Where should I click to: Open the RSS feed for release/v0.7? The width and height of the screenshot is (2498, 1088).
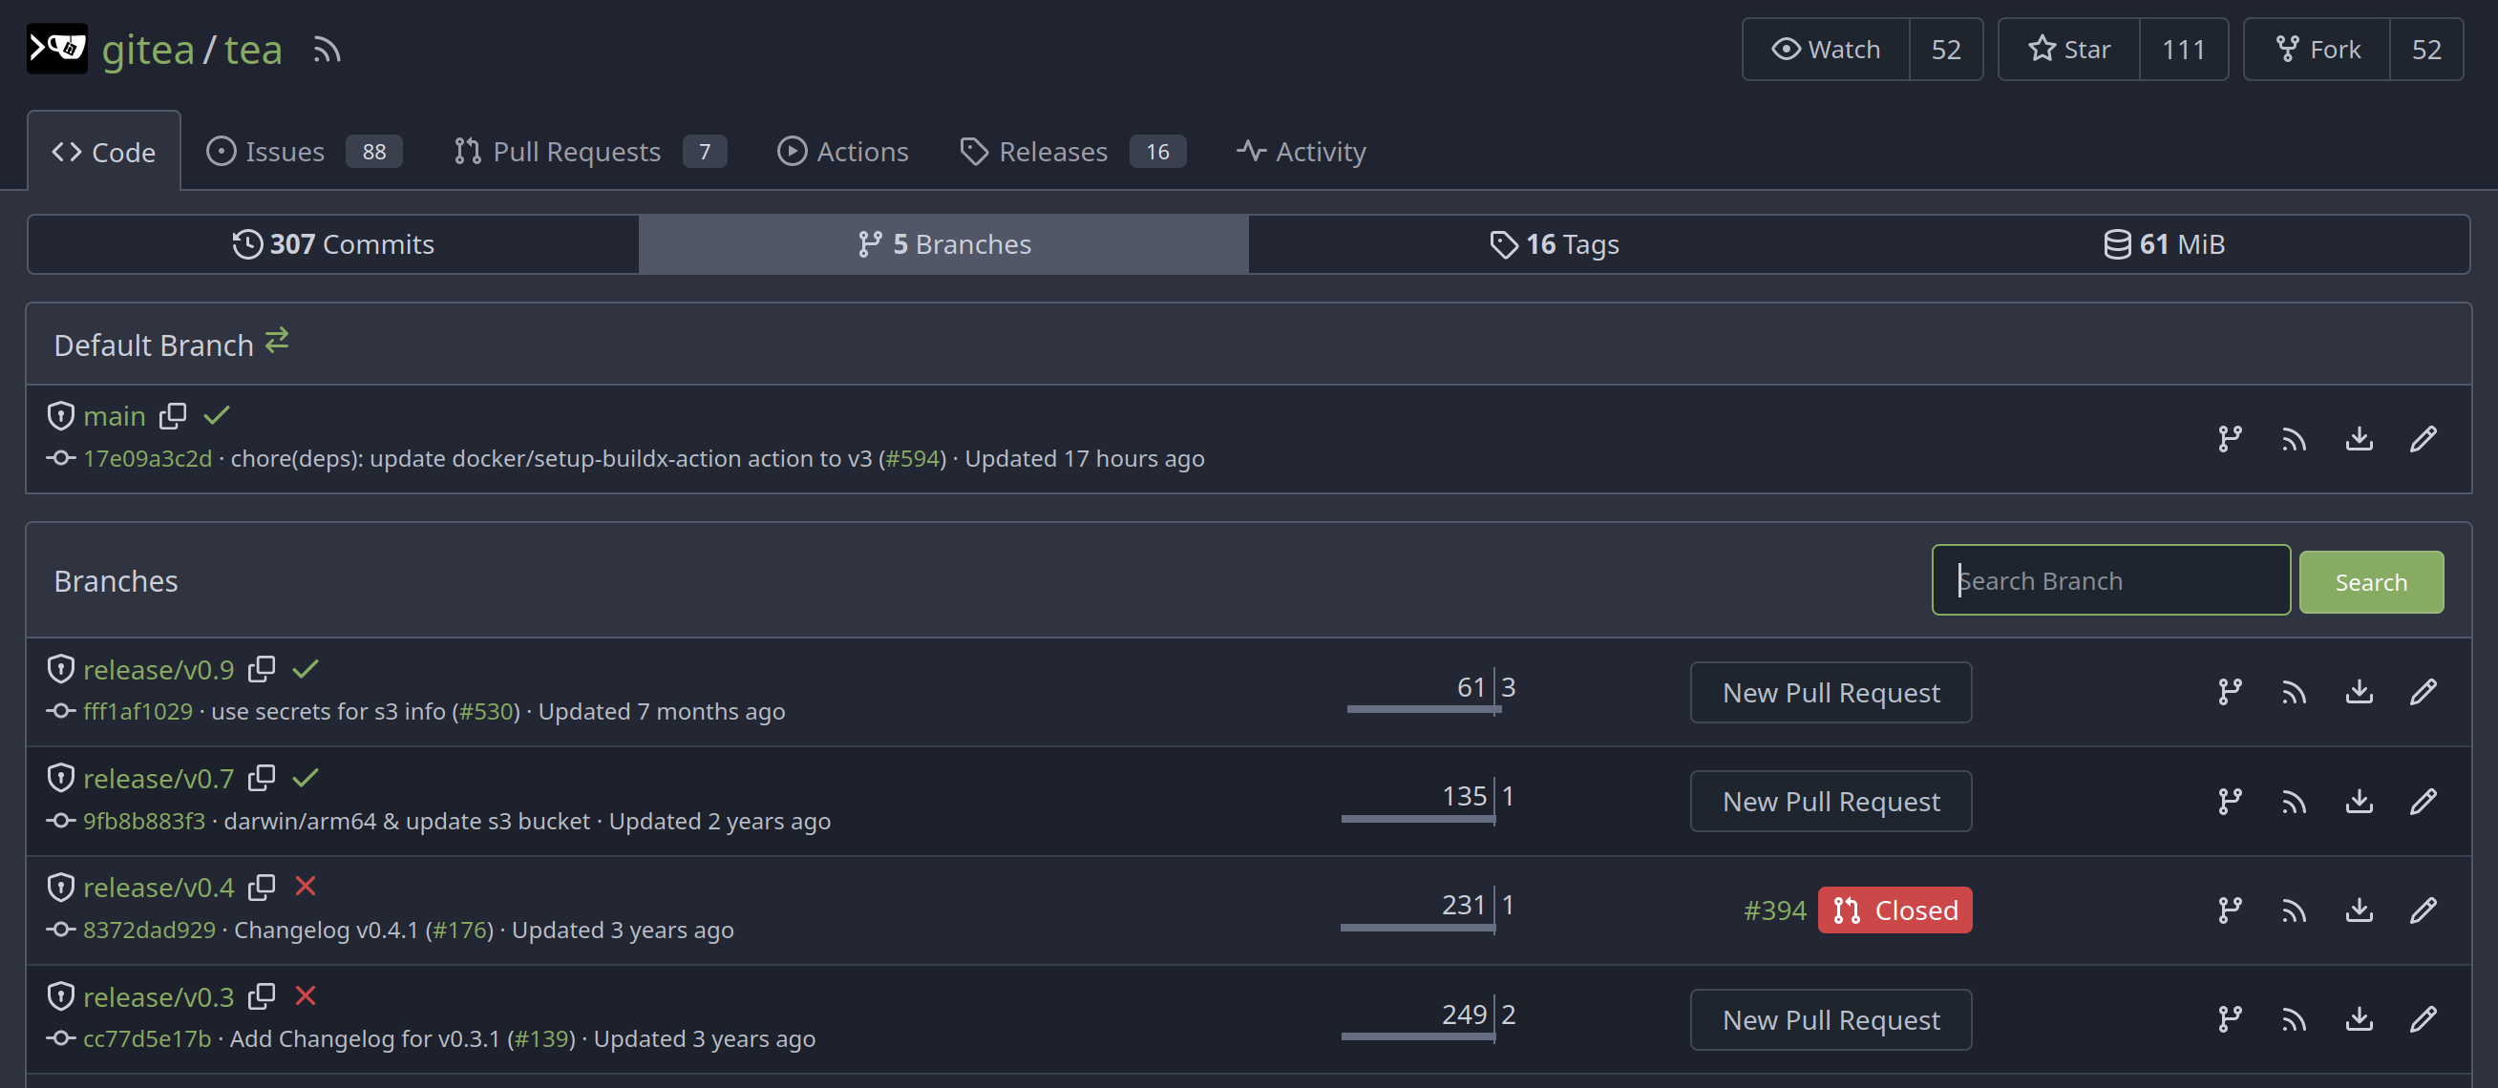tap(2294, 802)
